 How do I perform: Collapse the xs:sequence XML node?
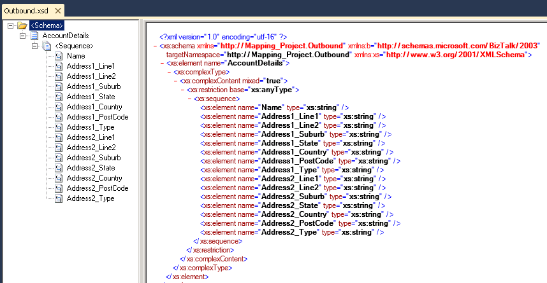point(189,99)
